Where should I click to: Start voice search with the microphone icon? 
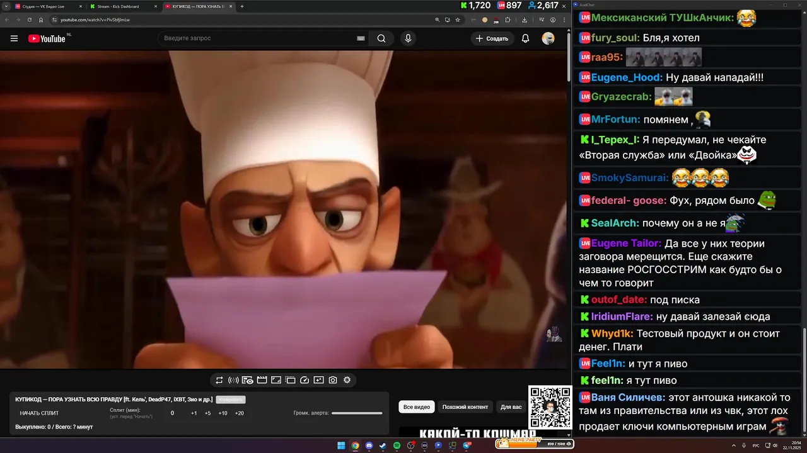pos(408,38)
